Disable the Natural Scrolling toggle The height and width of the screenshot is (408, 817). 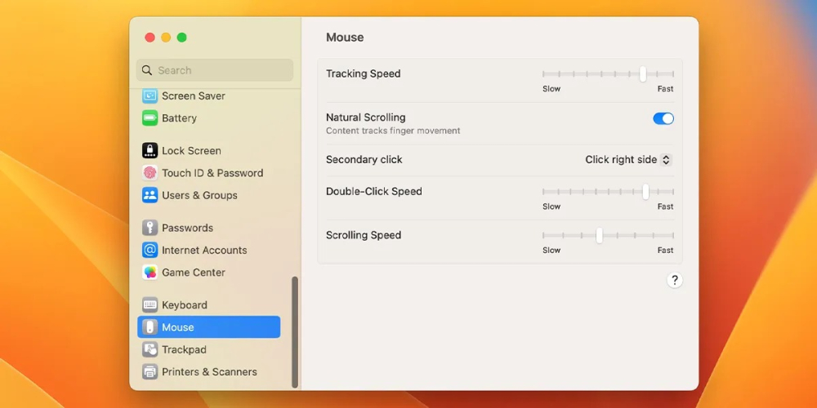point(663,118)
